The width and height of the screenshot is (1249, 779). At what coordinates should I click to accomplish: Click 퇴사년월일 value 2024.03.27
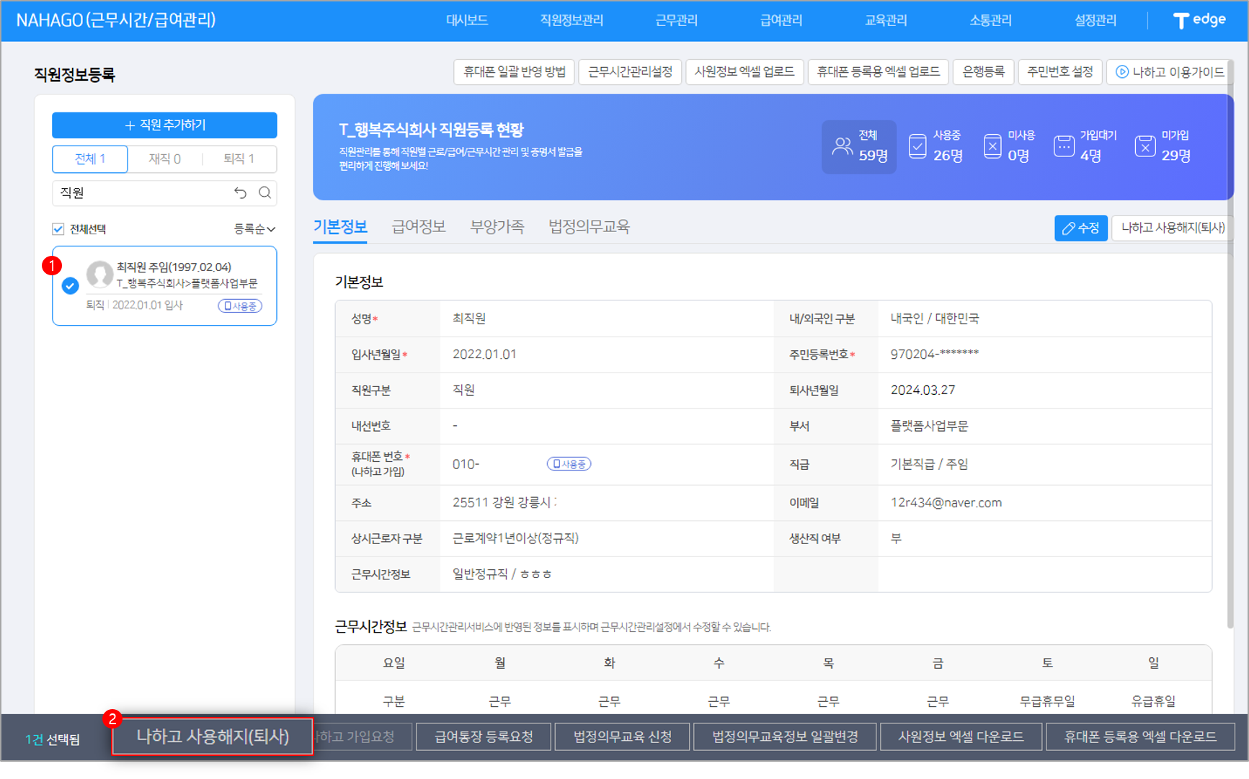tap(923, 390)
